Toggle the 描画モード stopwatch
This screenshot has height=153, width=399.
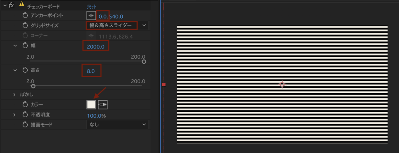[x=25, y=125]
